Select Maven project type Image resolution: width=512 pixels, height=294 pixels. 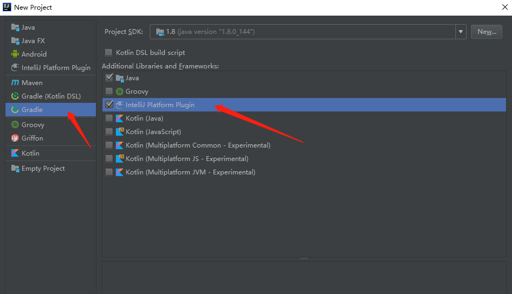(51, 82)
